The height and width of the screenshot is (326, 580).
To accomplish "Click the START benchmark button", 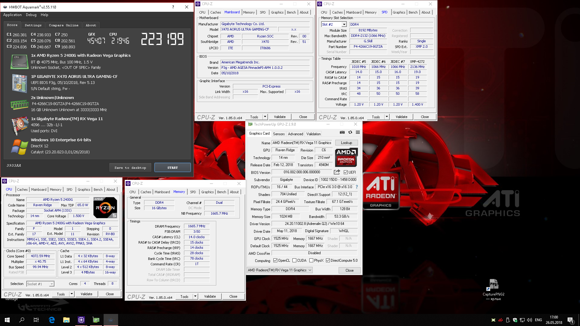I will click(172, 168).
